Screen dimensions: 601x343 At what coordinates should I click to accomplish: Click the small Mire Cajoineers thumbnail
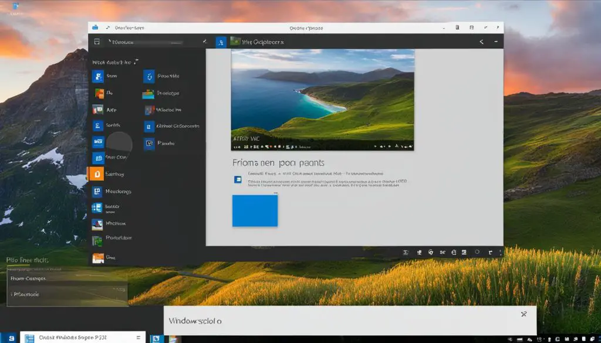[x=235, y=42]
